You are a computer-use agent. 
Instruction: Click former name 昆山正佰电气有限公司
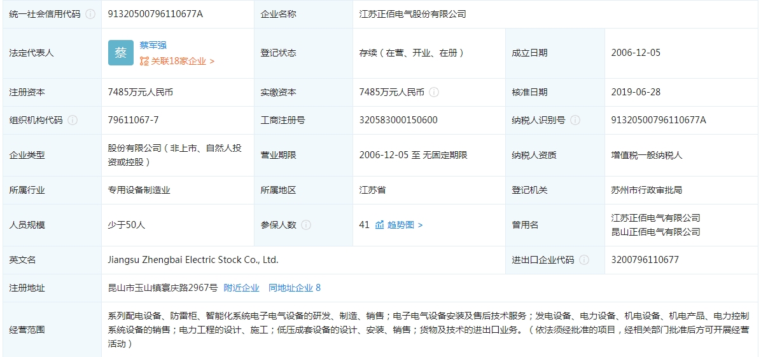coord(655,232)
